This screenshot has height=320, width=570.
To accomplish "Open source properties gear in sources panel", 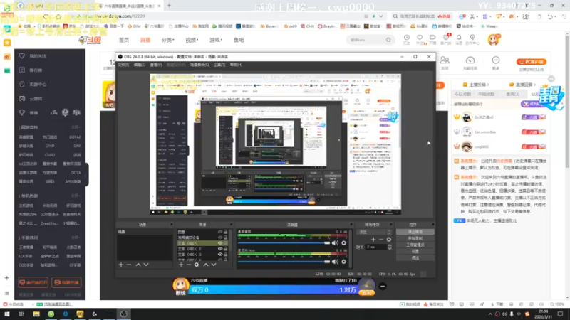I will point(197,265).
